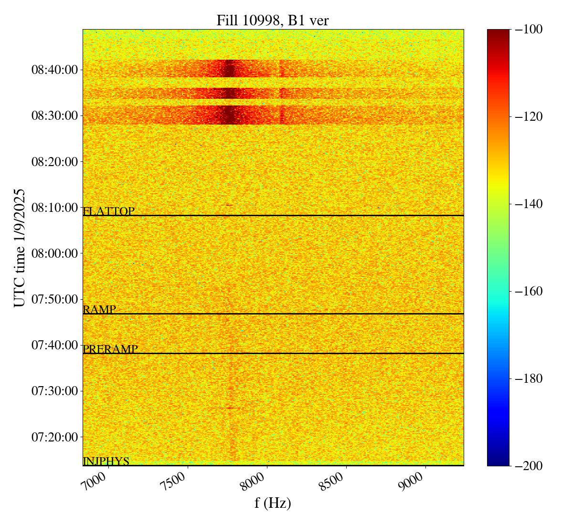The image size is (573, 525).
Task: Select the 08:40:00 time tick label
Action: point(54,70)
